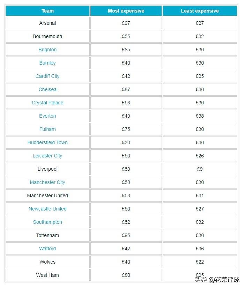Open the Watford team link

(47, 249)
